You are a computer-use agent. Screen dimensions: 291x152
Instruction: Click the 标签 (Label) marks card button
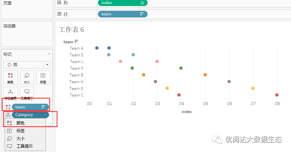pos(43,78)
